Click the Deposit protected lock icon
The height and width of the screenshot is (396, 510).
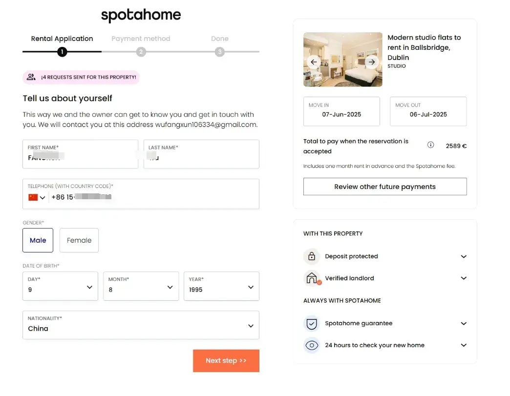pyautogui.click(x=312, y=256)
